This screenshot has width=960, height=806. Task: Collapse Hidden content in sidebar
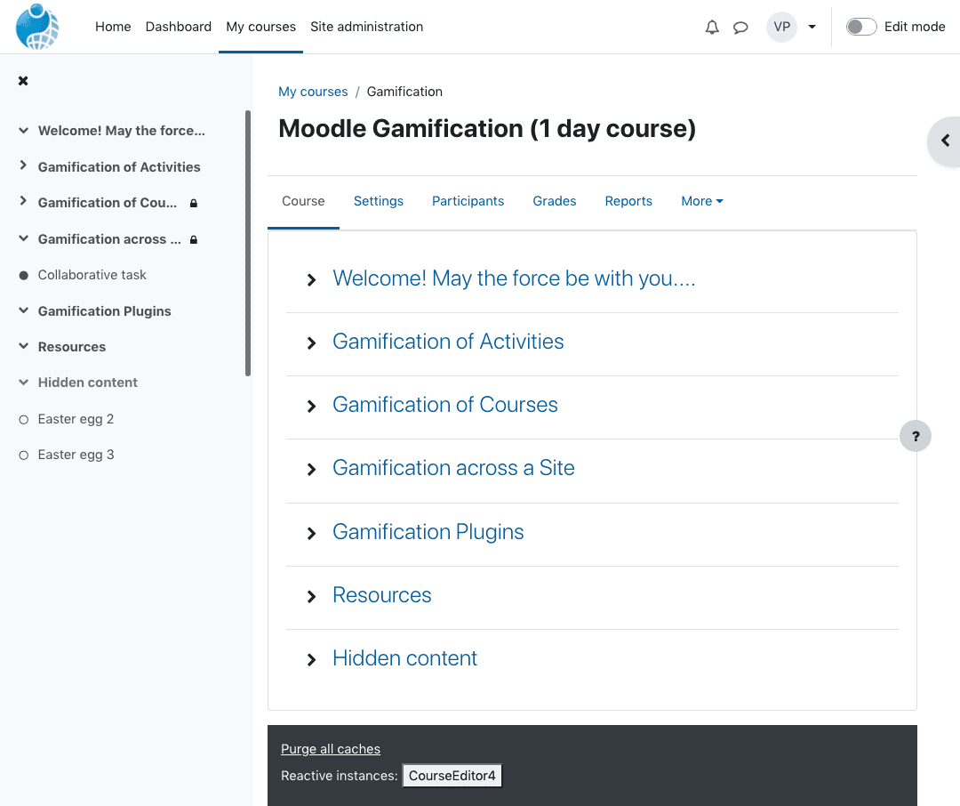click(23, 382)
